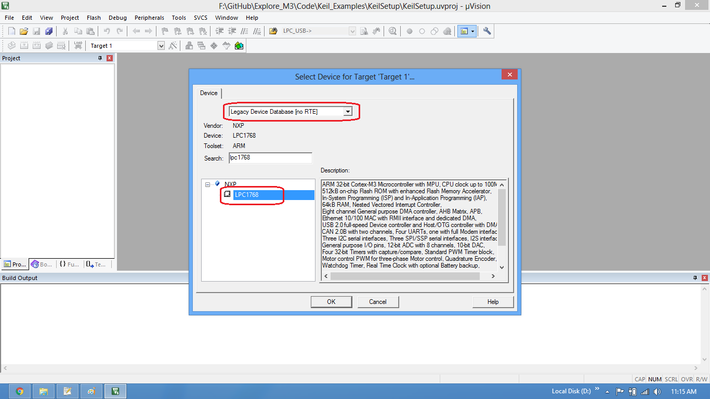This screenshot has width=710, height=399.
Task: Click the Copy icon in toolbar
Action: coord(78,31)
